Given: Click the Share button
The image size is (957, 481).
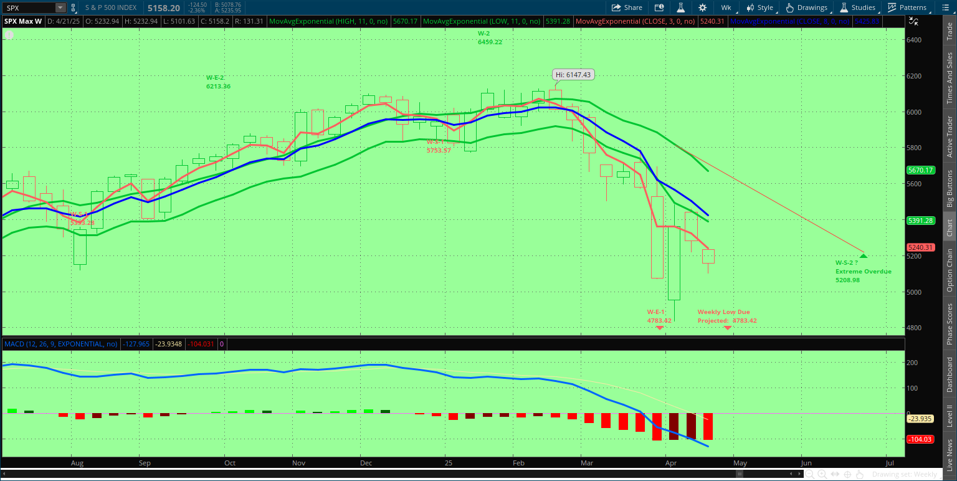Looking at the screenshot, I should [x=627, y=7].
